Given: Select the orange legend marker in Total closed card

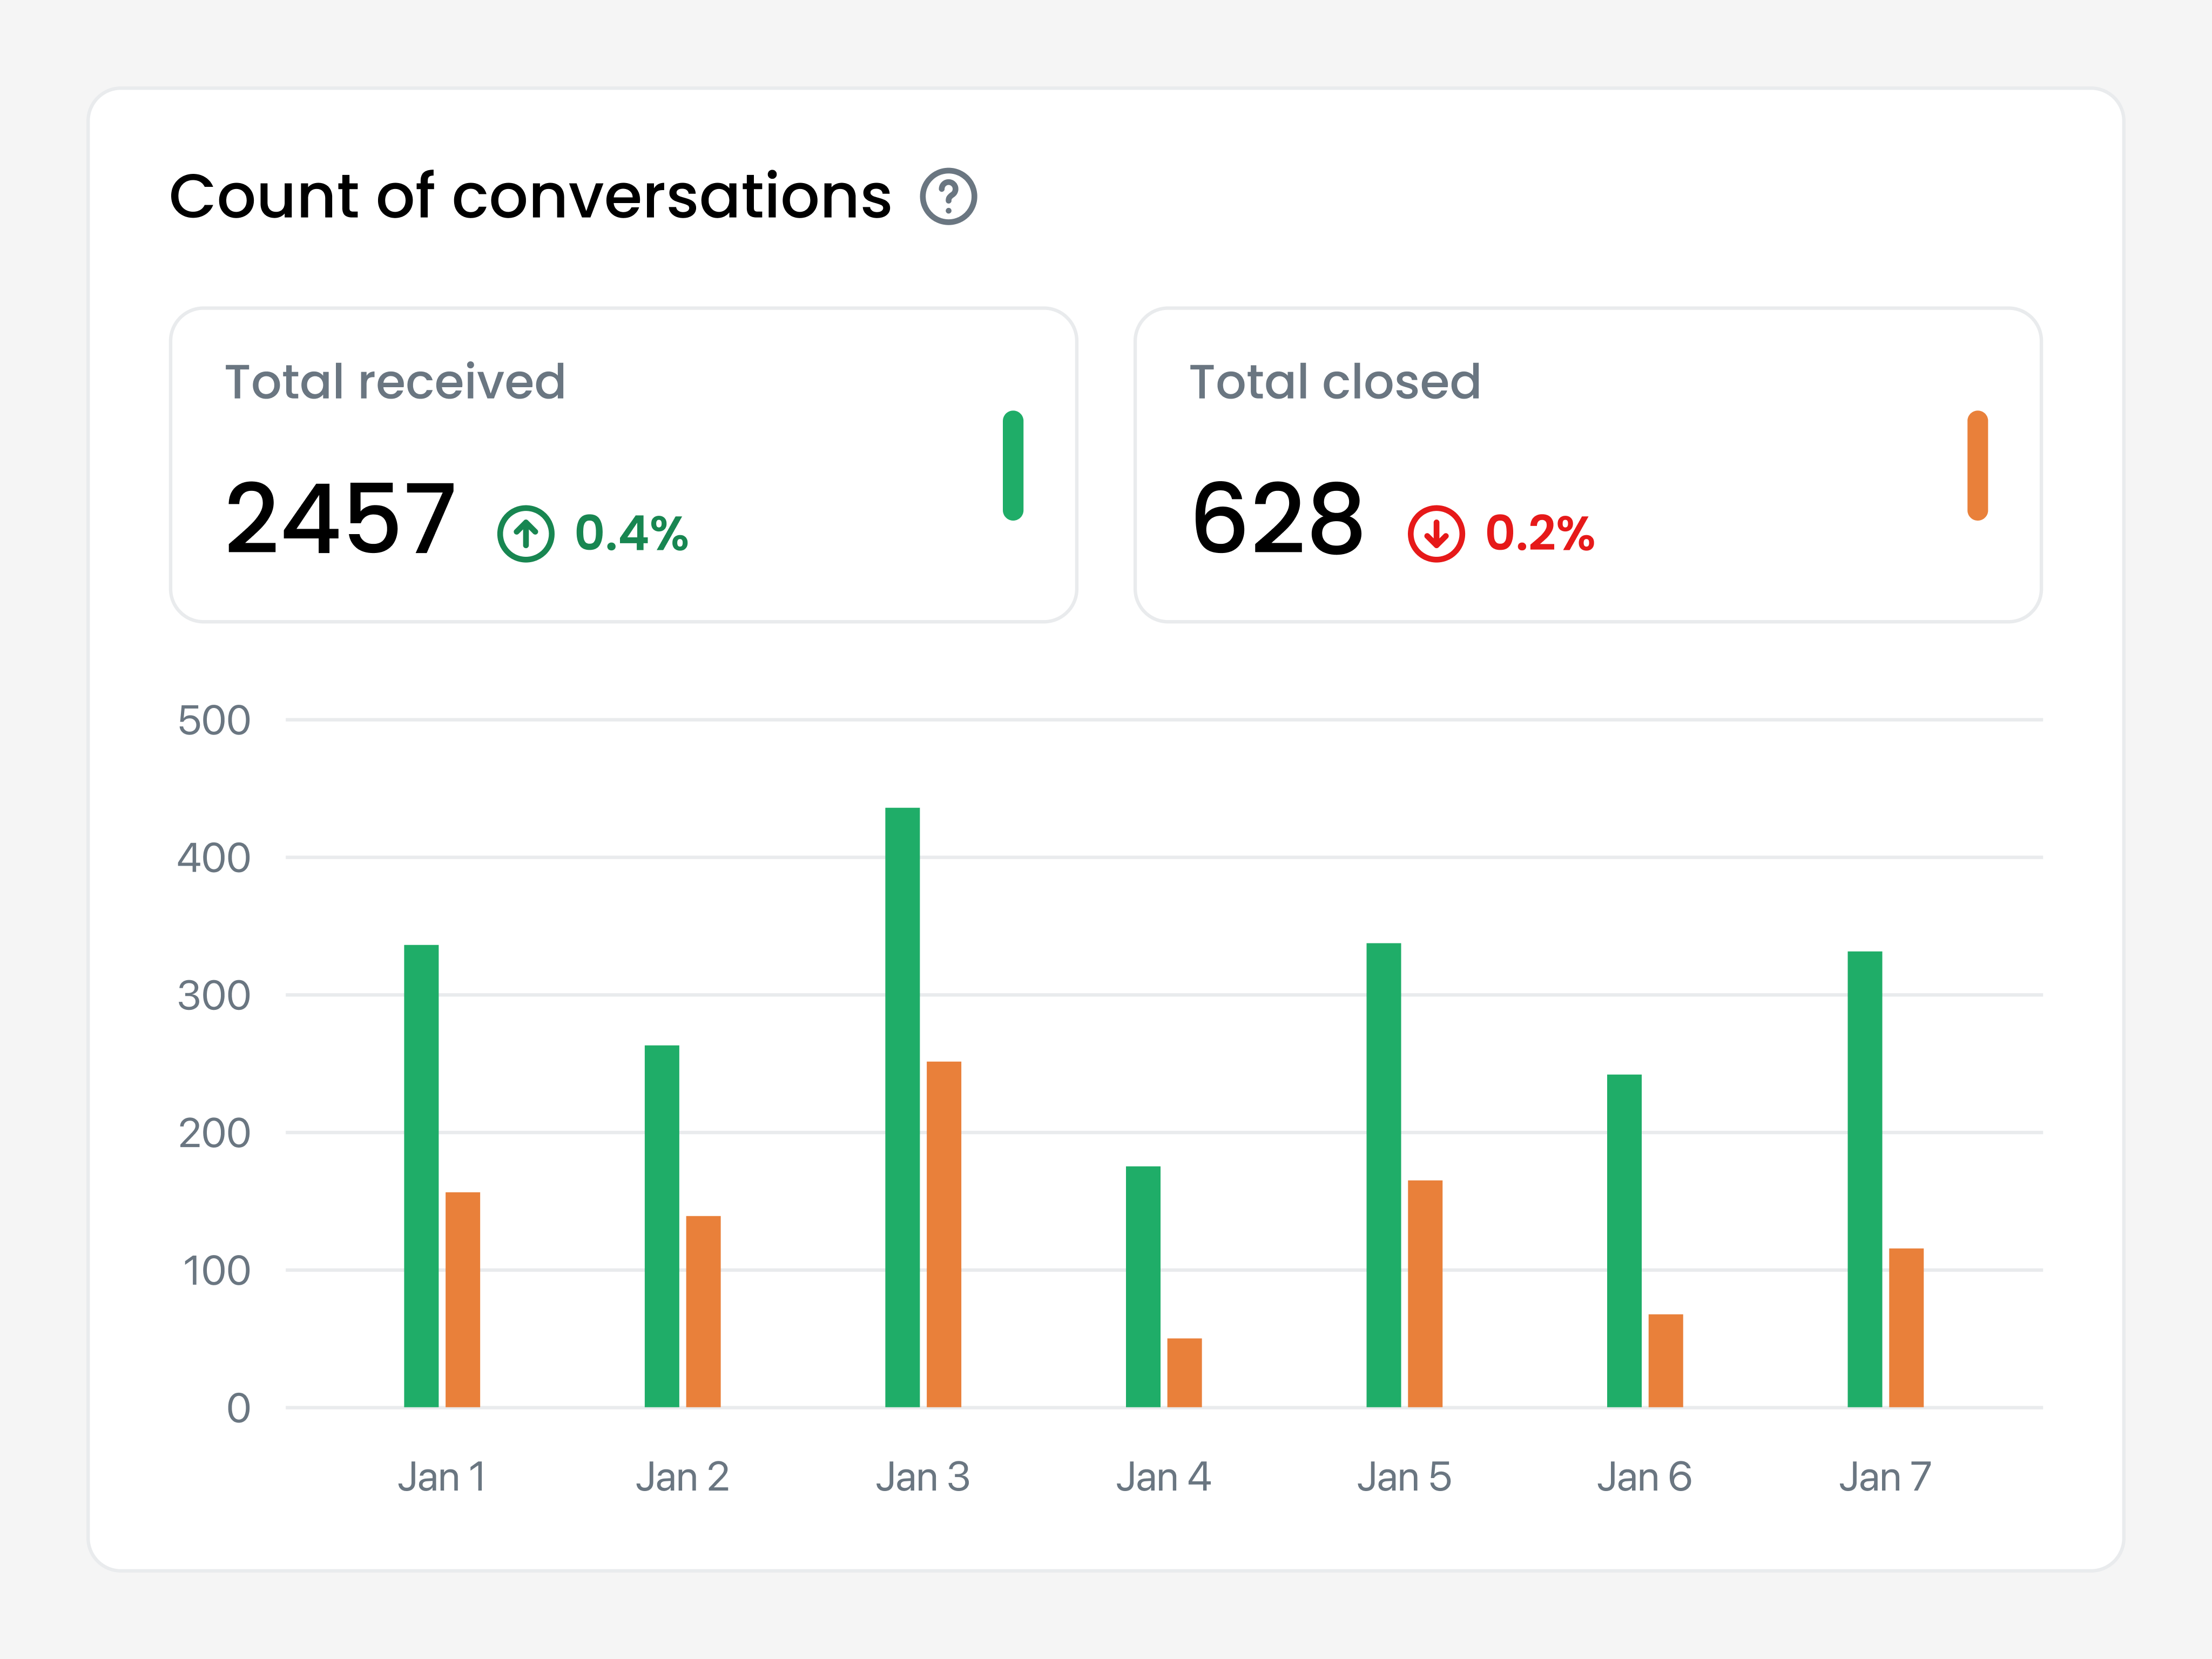Looking at the screenshot, I should pos(1976,466).
